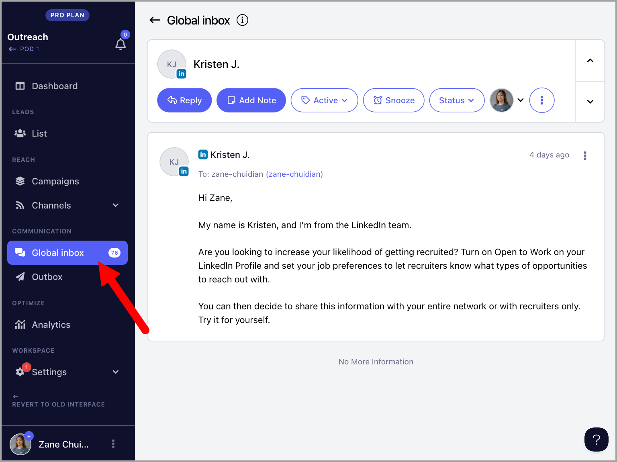Click LinkedIn icon beside message sender Kristen J.
This screenshot has width=617, height=462.
[203, 155]
